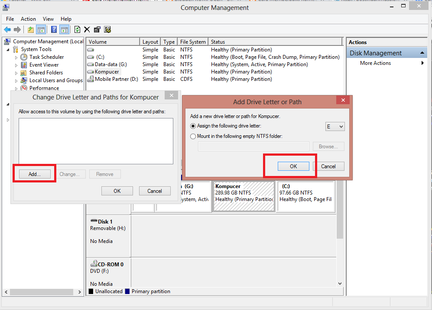Click the drive icon for (C:) volume row
Image resolution: width=432 pixels, height=310 pixels.
pos(91,57)
